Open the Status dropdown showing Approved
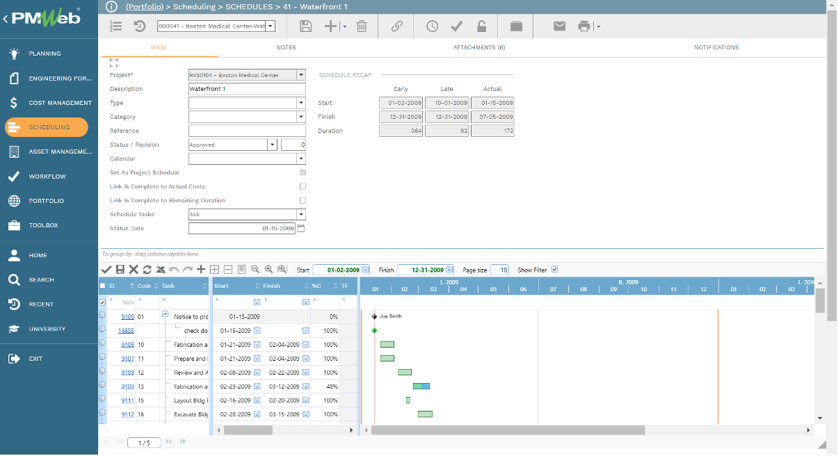Screen dimensions: 838x456 [273, 145]
